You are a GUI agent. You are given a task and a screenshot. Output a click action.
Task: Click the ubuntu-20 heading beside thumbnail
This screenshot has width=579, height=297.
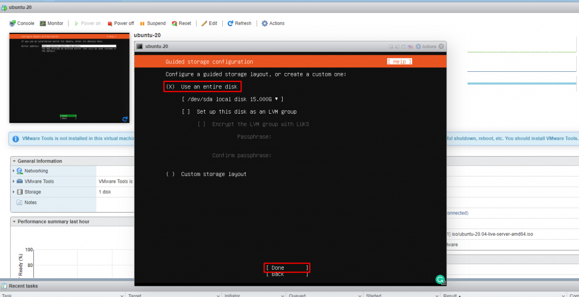pyautogui.click(x=148, y=36)
